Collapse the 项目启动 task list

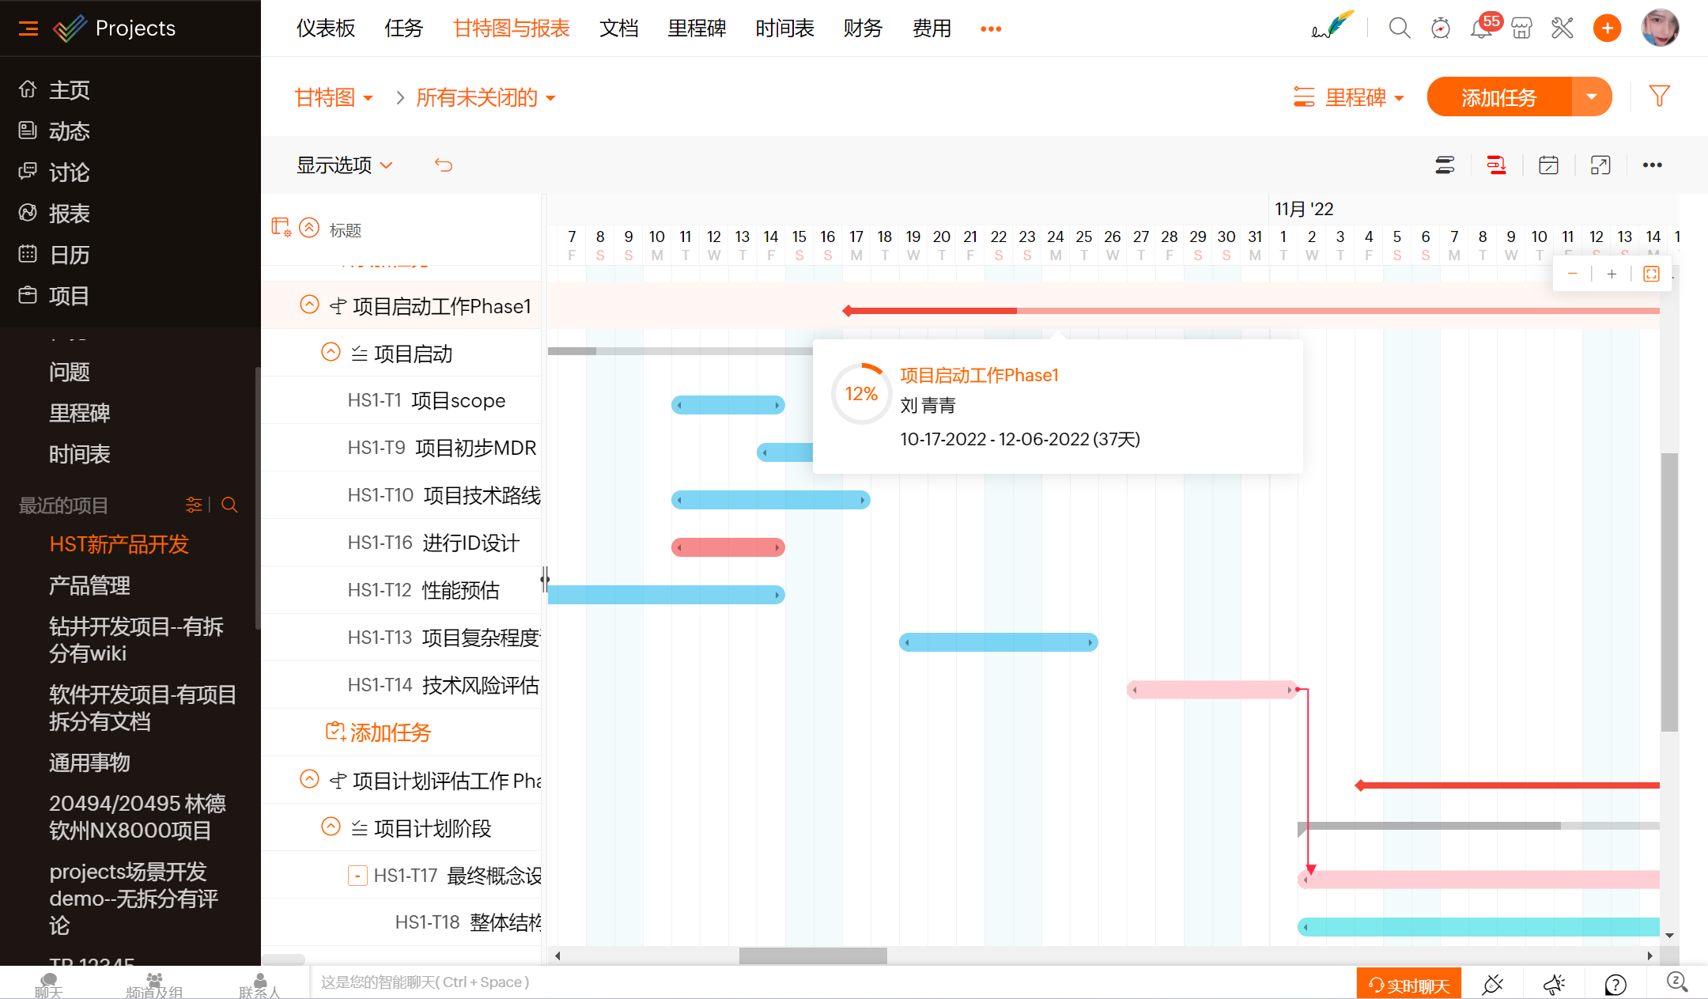(331, 353)
